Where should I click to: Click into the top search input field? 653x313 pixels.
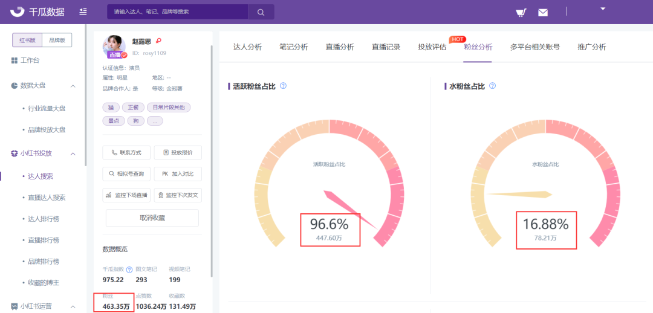click(x=177, y=12)
